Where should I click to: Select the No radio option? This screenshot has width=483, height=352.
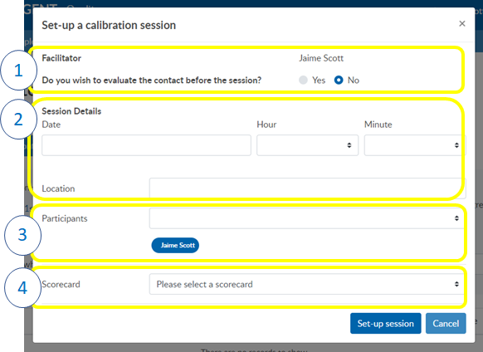[339, 81]
